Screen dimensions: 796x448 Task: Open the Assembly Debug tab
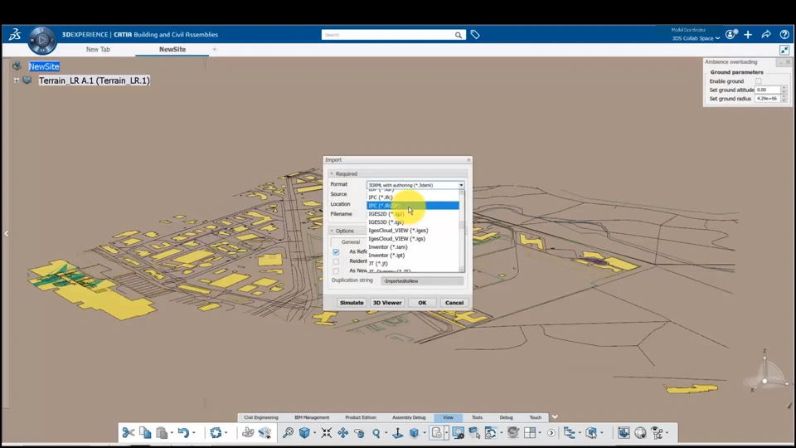pyautogui.click(x=409, y=417)
